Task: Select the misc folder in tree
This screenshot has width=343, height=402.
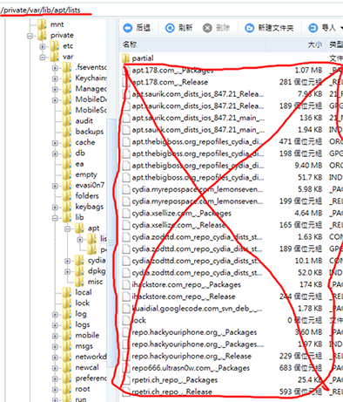Action: [95, 282]
